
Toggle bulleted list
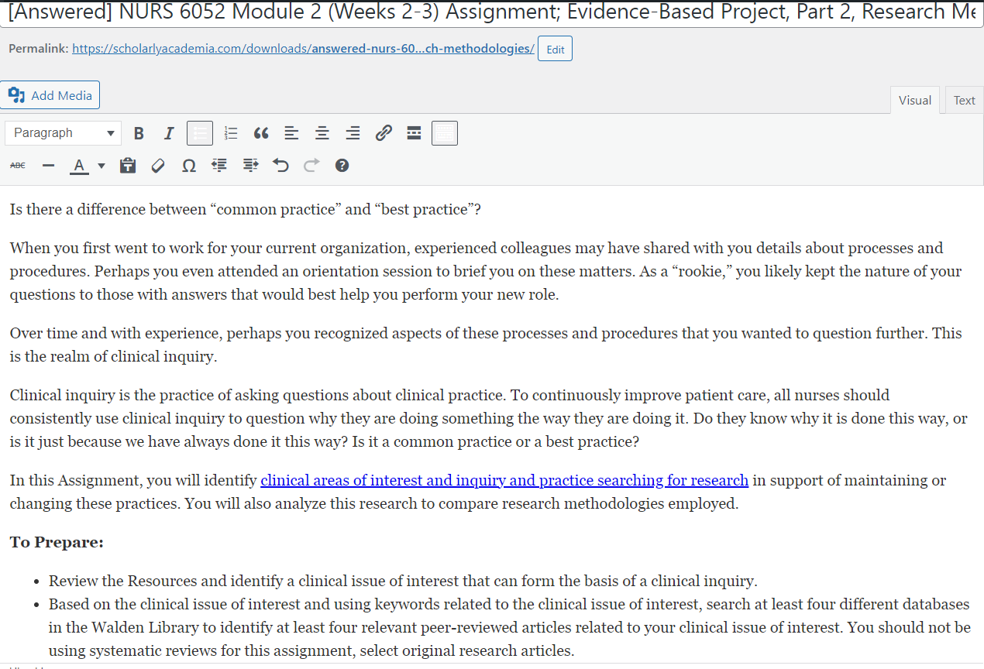[200, 133]
